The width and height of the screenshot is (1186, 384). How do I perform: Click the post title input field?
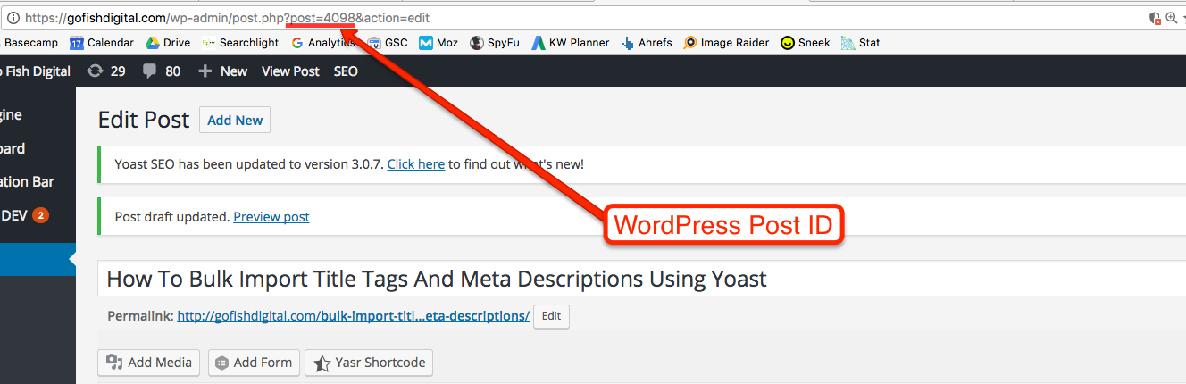point(641,279)
